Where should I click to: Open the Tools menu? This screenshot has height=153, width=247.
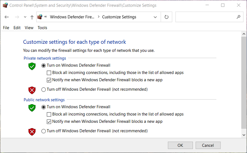click(42, 28)
